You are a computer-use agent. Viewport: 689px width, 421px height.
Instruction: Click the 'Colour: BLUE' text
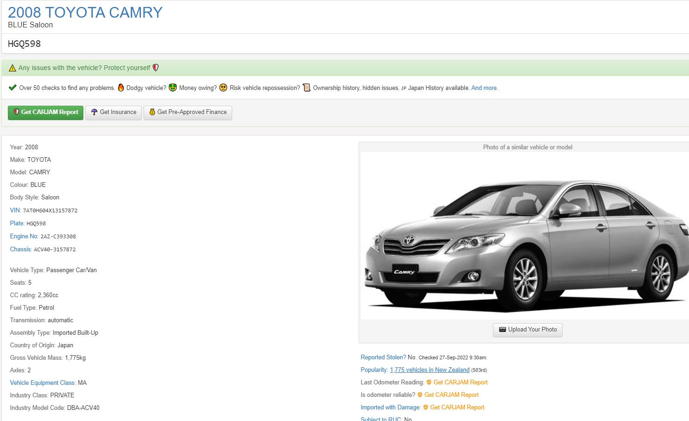click(x=28, y=185)
